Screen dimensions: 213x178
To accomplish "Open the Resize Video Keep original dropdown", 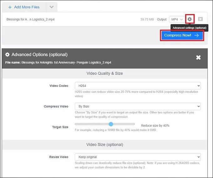I will point(138,157).
